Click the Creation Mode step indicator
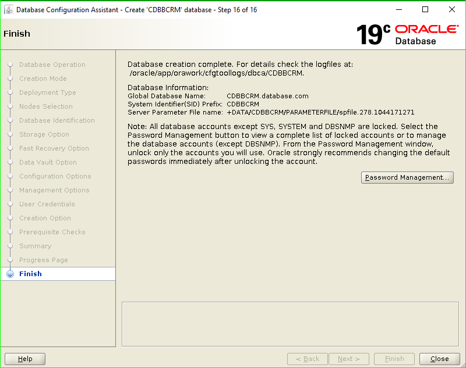Image resolution: width=466 pixels, height=368 pixels. (43, 78)
